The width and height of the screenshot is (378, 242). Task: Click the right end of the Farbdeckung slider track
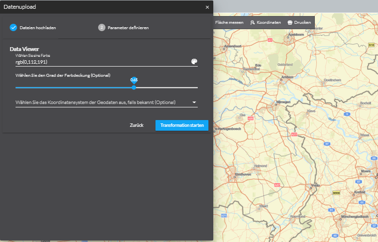tap(197, 88)
